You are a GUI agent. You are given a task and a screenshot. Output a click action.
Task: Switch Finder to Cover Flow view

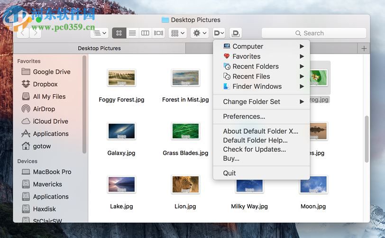[x=158, y=33]
